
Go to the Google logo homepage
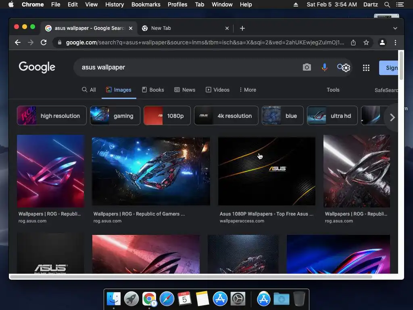pos(37,67)
